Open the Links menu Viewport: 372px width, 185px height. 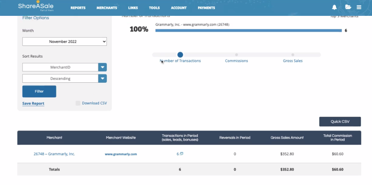(133, 8)
